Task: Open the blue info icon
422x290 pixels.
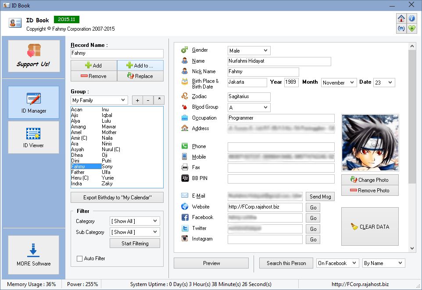Action: point(412,18)
